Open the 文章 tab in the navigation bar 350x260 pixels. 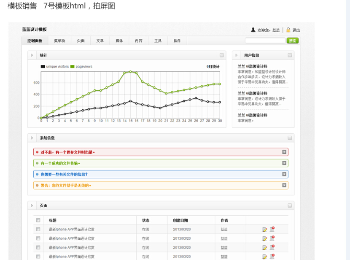(100, 41)
